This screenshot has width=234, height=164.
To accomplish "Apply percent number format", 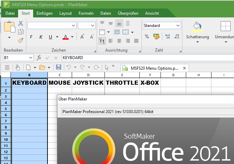I will pos(147,37).
